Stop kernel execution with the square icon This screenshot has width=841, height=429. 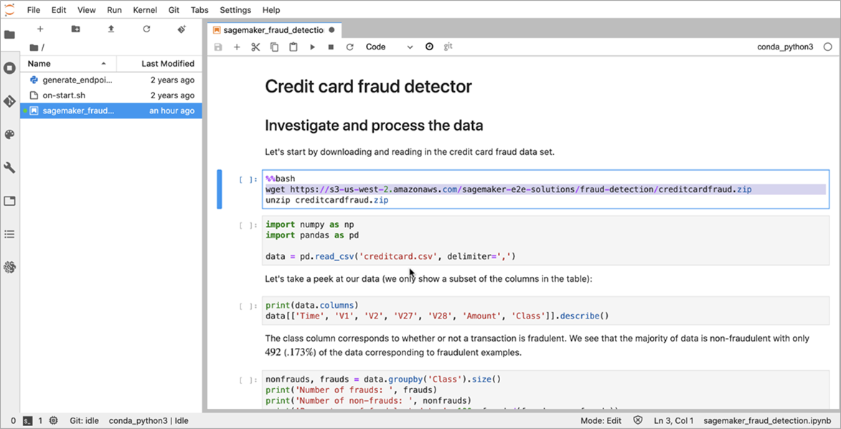click(331, 47)
